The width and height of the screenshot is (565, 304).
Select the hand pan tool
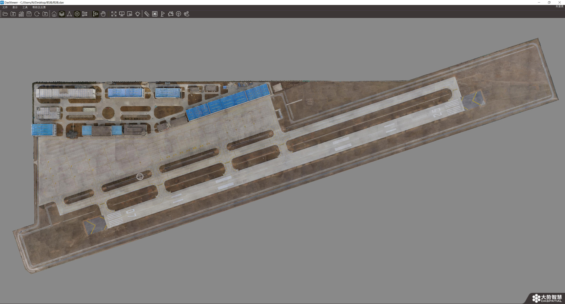coord(103,14)
